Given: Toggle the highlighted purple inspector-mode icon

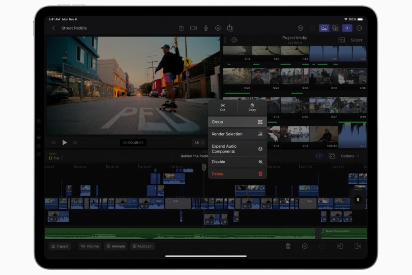Looking at the screenshot, I should point(347,28).
